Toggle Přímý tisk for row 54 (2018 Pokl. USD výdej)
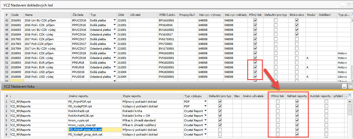 click(255, 77)
